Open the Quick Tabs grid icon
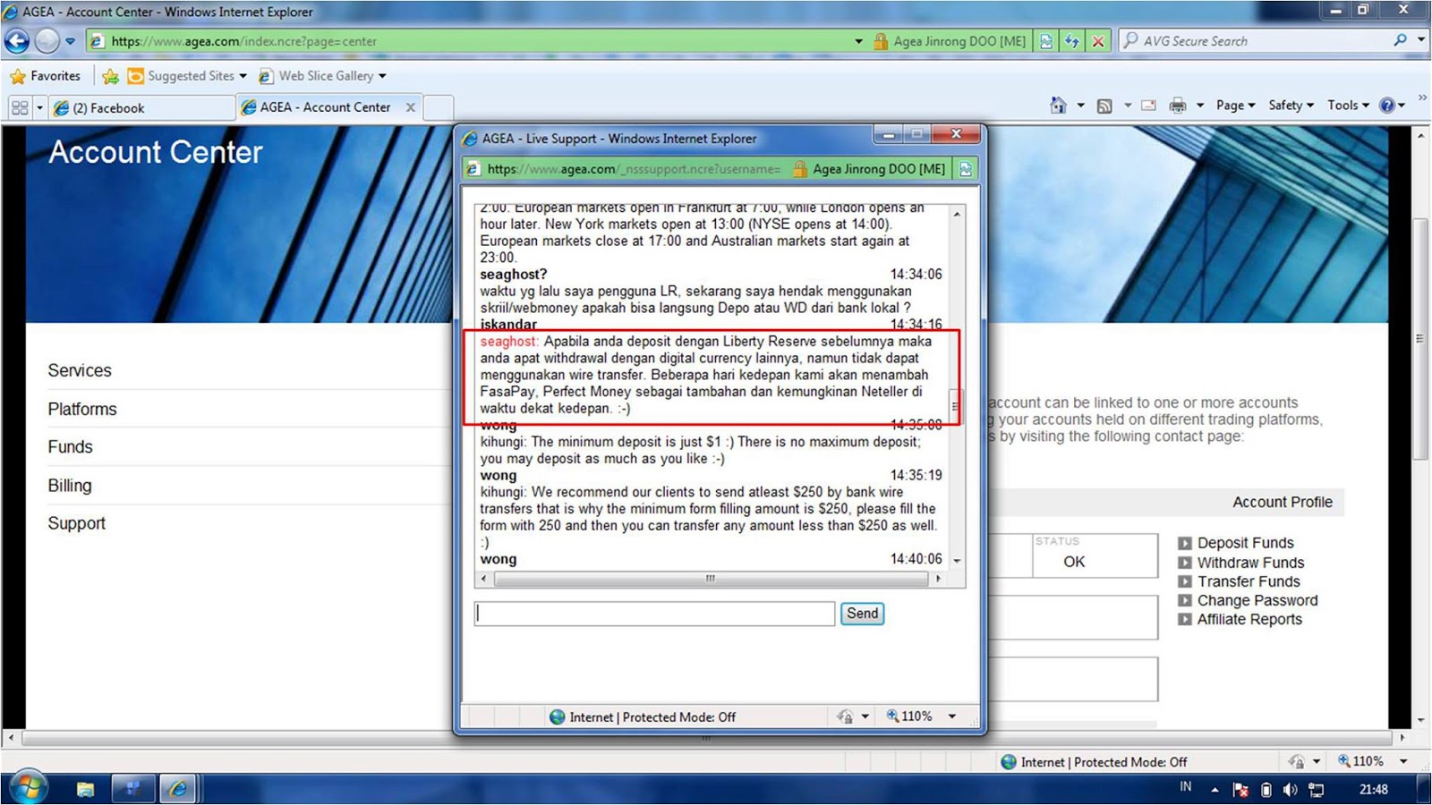1432x805 pixels. (20, 108)
